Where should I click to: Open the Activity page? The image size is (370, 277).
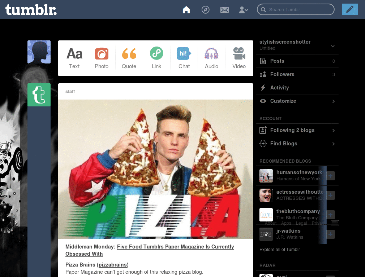point(297,88)
